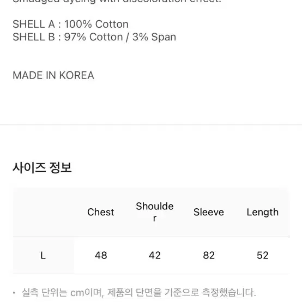The height and width of the screenshot is (302, 302).
Task: Tap the cm measurement note below table
Action: (x=138, y=292)
